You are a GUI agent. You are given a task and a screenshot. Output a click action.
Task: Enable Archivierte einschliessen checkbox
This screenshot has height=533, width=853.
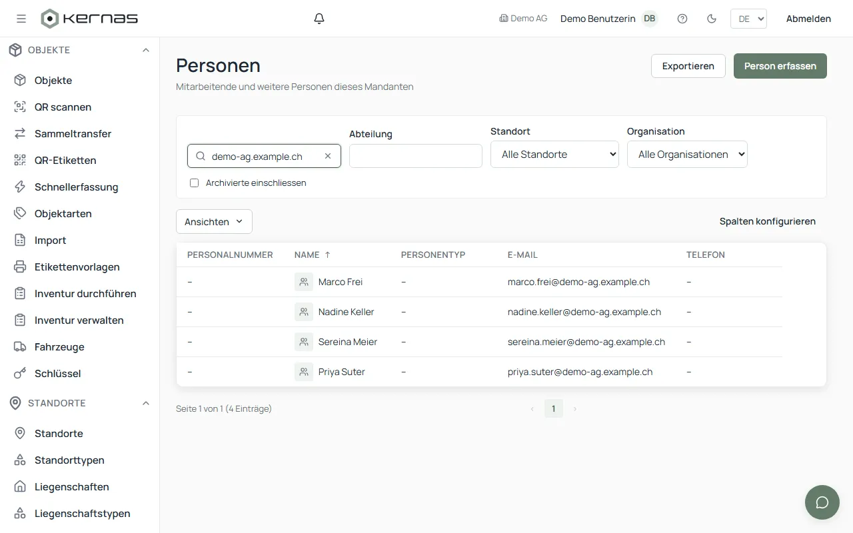(195, 183)
